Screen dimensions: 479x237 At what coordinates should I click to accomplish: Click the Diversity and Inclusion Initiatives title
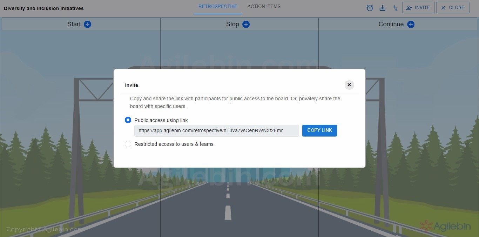coord(43,8)
